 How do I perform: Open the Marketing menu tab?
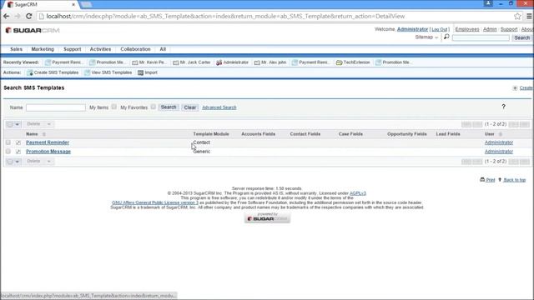(43, 49)
